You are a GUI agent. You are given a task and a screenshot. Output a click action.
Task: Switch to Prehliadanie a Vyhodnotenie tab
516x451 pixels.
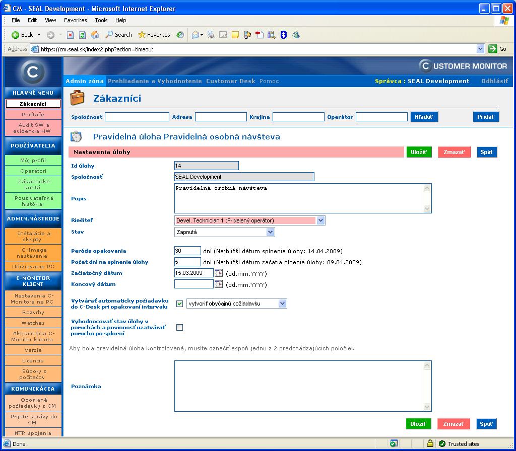tap(155, 81)
